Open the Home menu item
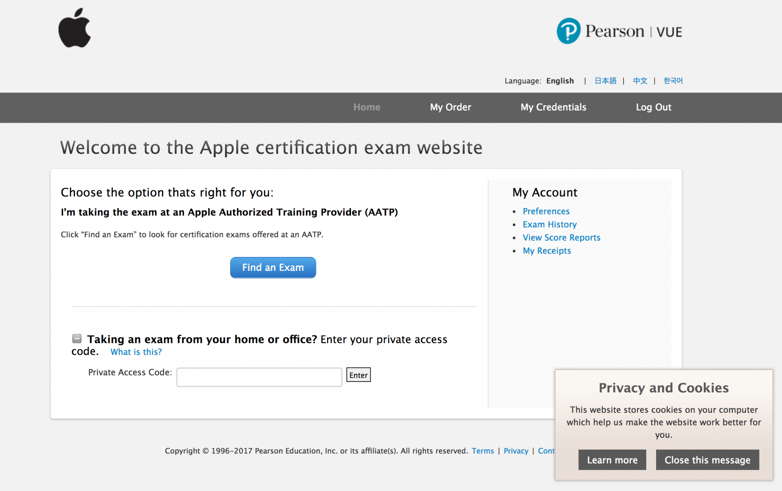This screenshot has height=491, width=782. click(x=367, y=107)
